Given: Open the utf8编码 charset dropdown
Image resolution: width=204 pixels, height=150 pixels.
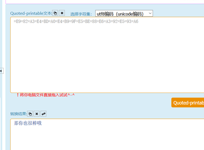Looking at the screenshot, I should tap(124, 13).
